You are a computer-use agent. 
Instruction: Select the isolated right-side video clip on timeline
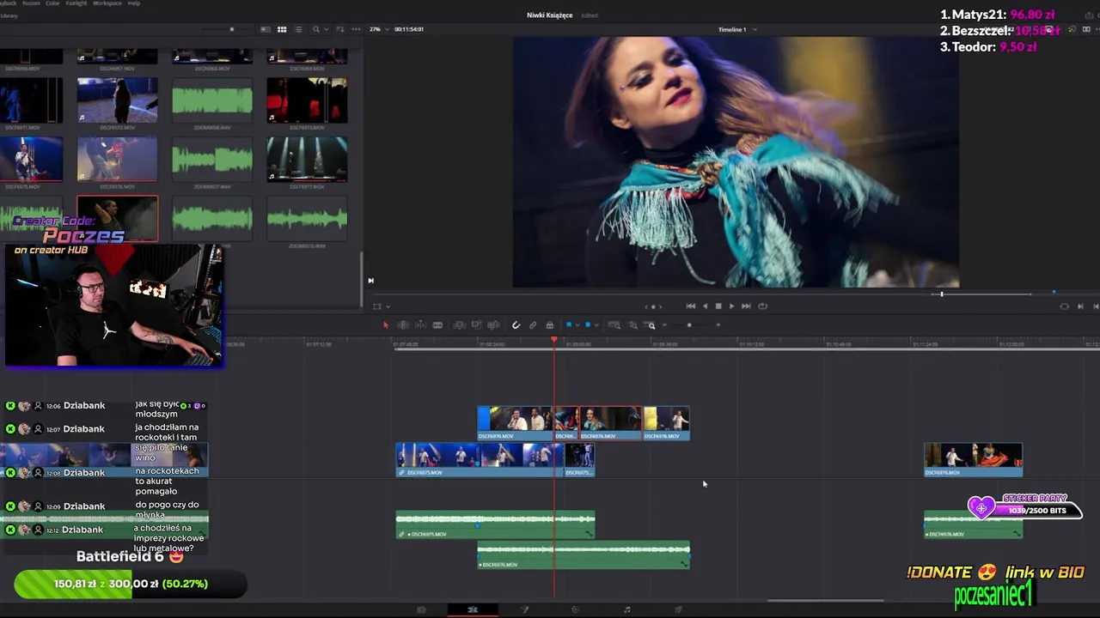pyautogui.click(x=973, y=459)
